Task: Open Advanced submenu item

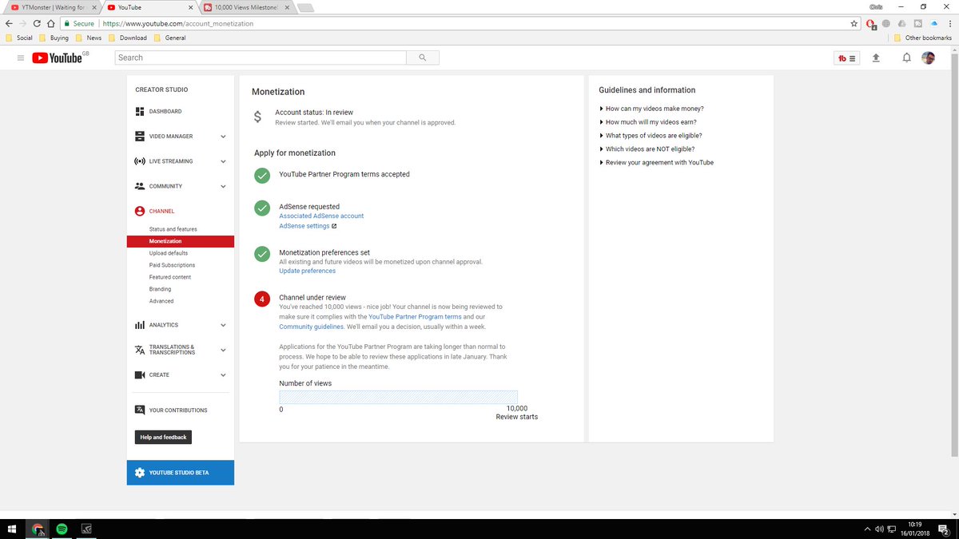Action: (161, 301)
